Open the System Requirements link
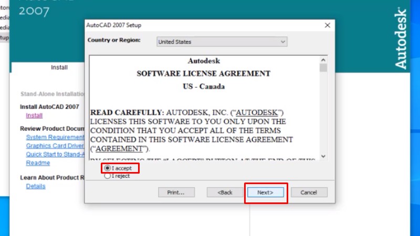The width and height of the screenshot is (420, 236). click(55, 137)
